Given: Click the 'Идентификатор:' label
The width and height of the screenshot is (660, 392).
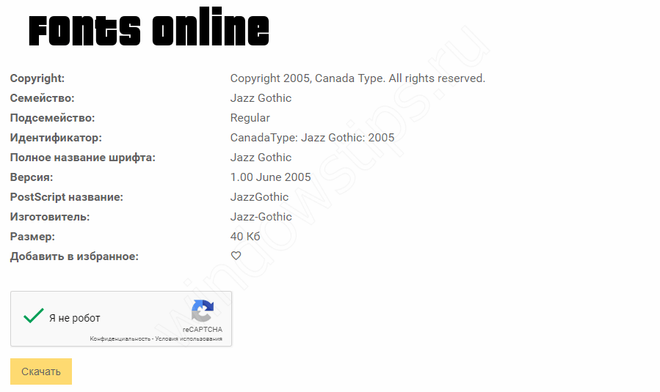Looking at the screenshot, I should coord(56,138).
